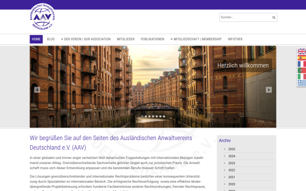
Task: Open the Blog menu item
Action: coord(50,39)
